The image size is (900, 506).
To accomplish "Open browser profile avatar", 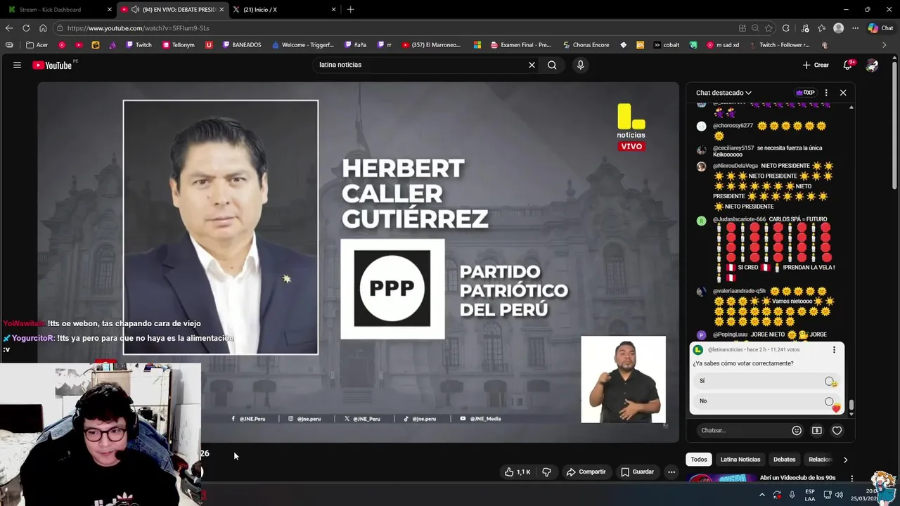I will [x=838, y=28].
